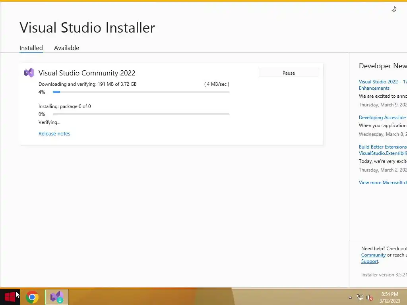The height and width of the screenshot is (305, 407).
Task: Click the Developer News heading
Action: tap(383, 66)
